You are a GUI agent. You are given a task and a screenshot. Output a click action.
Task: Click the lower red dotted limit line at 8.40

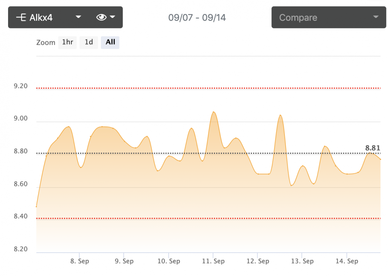pos(207,219)
